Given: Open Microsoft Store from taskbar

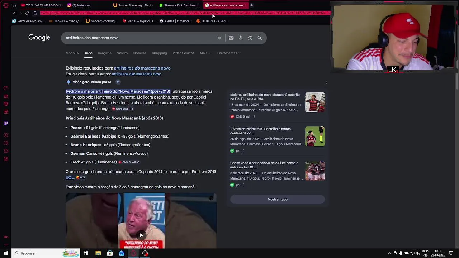Looking at the screenshot, I should coord(110,253).
